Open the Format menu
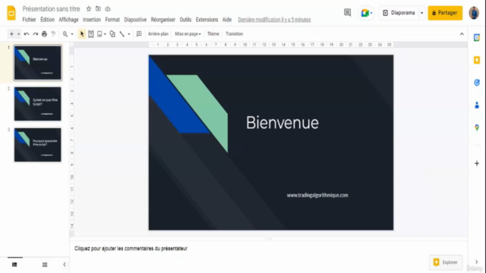The width and height of the screenshot is (486, 273). (x=112, y=20)
